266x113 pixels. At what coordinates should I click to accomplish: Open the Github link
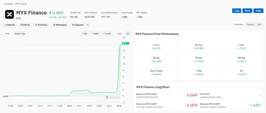click(25, 25)
